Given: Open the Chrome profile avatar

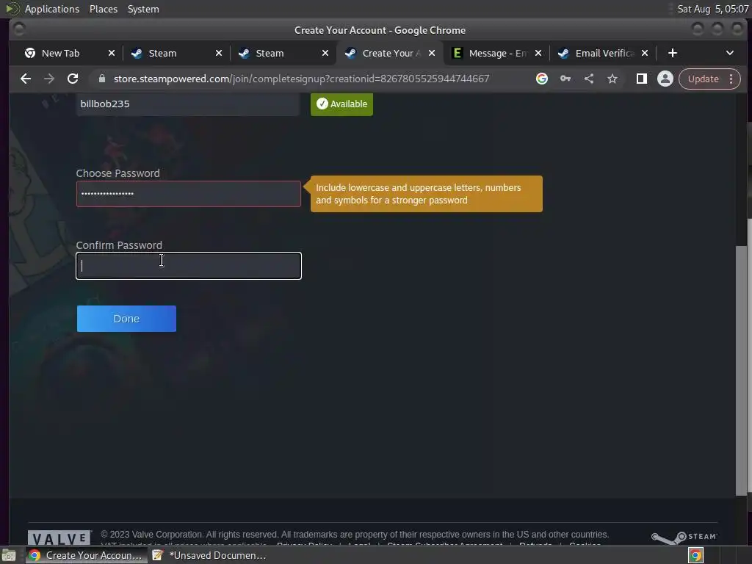Looking at the screenshot, I should tap(665, 79).
